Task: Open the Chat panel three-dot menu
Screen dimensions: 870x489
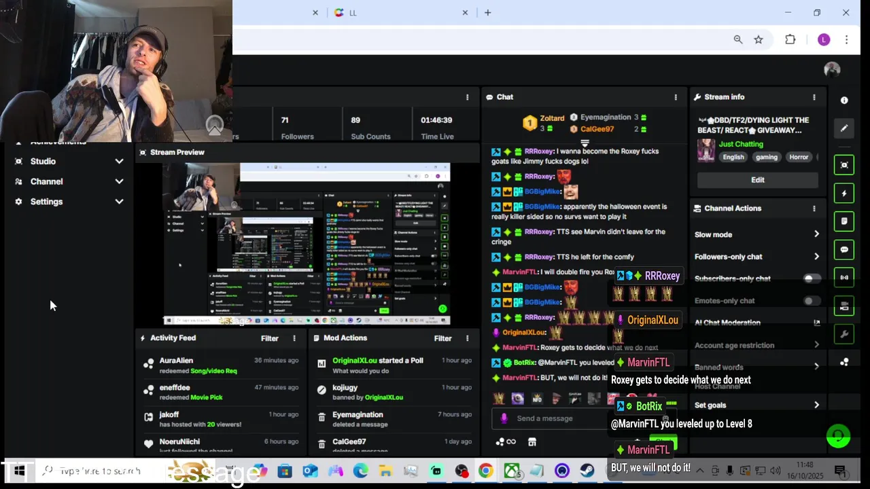Action: (676, 97)
